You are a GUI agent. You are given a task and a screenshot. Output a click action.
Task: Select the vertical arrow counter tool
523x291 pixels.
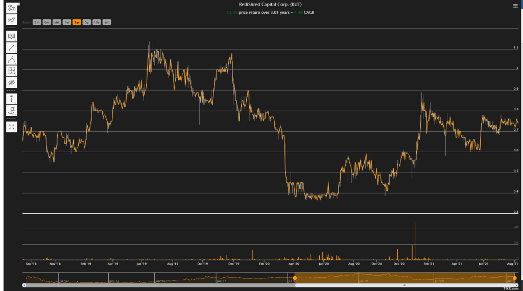point(11,99)
